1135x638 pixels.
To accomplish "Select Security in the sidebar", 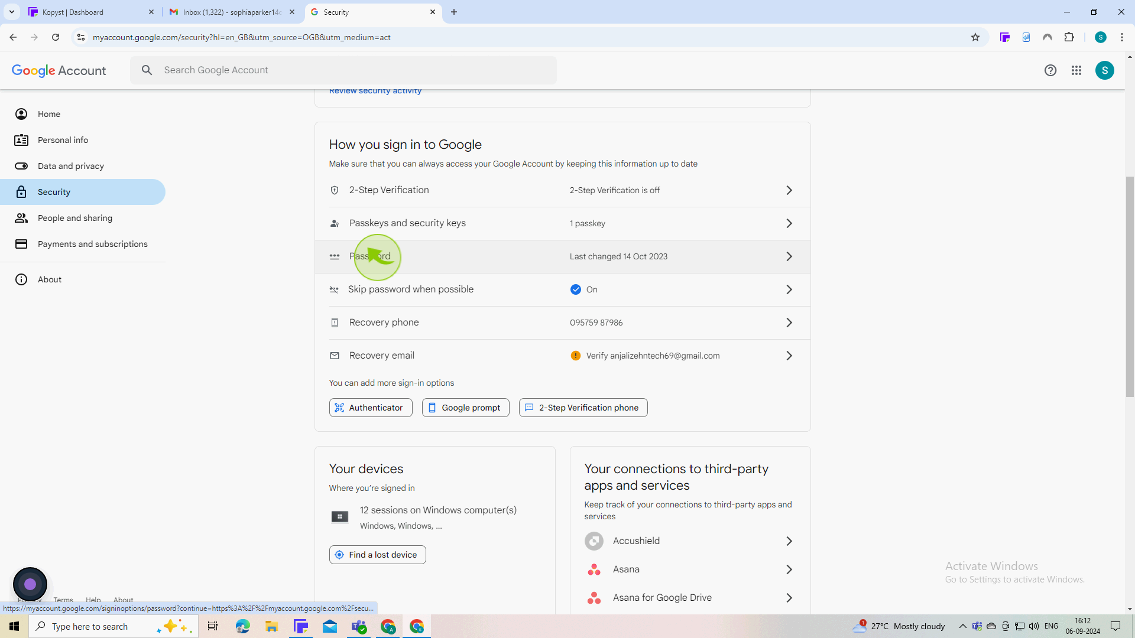I will coord(83,192).
